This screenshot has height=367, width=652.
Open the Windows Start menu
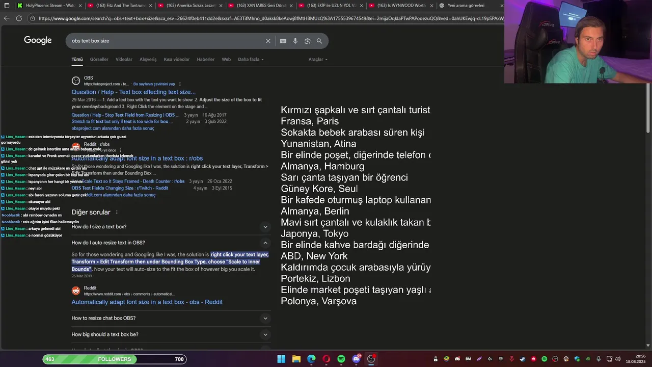281,359
